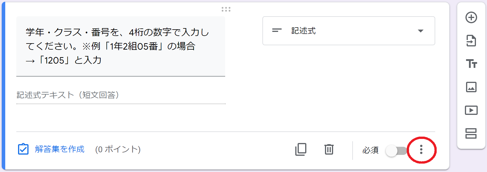The width and height of the screenshot is (487, 172).
Task: Insert an image via the sidebar
Action: point(471,87)
